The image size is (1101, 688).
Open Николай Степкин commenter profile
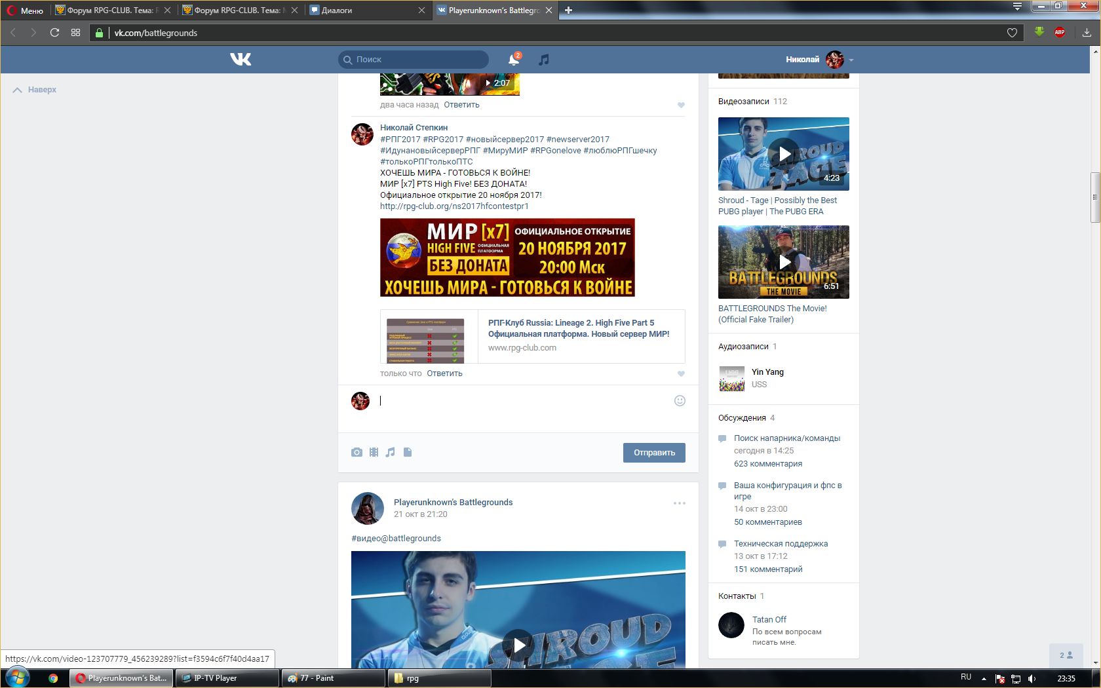pyautogui.click(x=414, y=128)
